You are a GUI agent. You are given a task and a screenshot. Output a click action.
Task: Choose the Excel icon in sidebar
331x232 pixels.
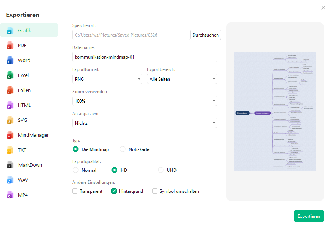[x=10, y=75]
